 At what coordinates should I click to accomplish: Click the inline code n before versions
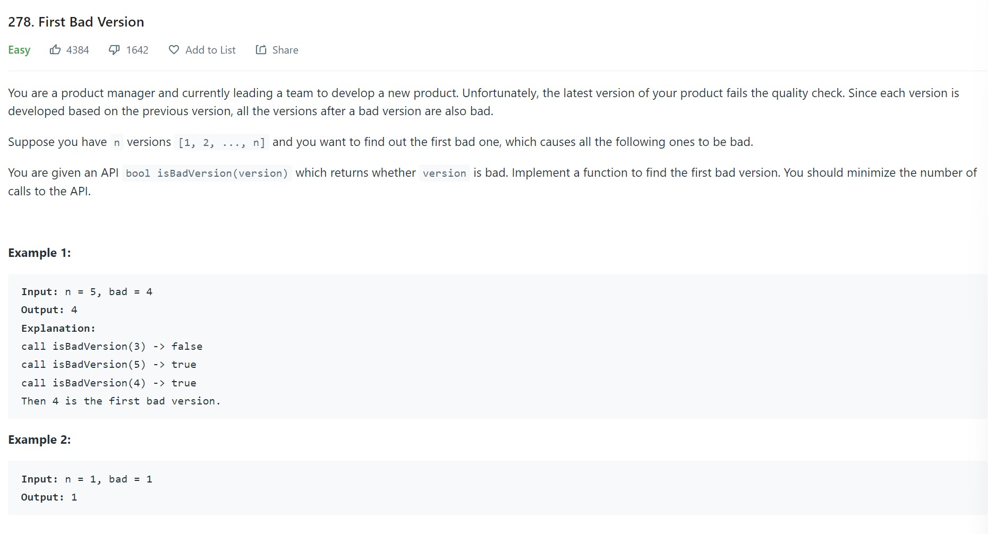(117, 143)
